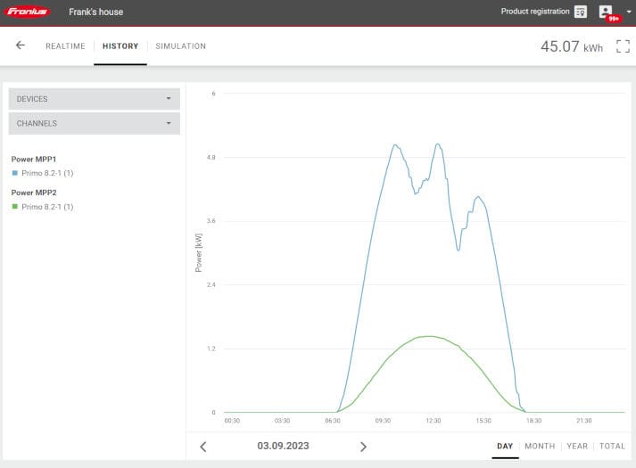This screenshot has width=636, height=468.
Task: Go to next day with right chevron
Action: [363, 447]
